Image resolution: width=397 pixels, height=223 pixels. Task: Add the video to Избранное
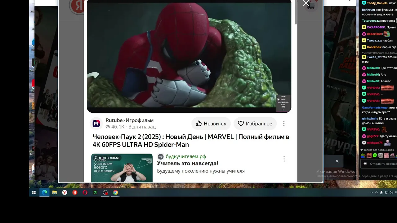pyautogui.click(x=255, y=124)
